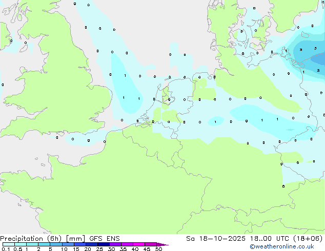Viewport: 325px width, 251px height.
Task: Select the 2–5 mm legend swatch
Action: coord(44,244)
